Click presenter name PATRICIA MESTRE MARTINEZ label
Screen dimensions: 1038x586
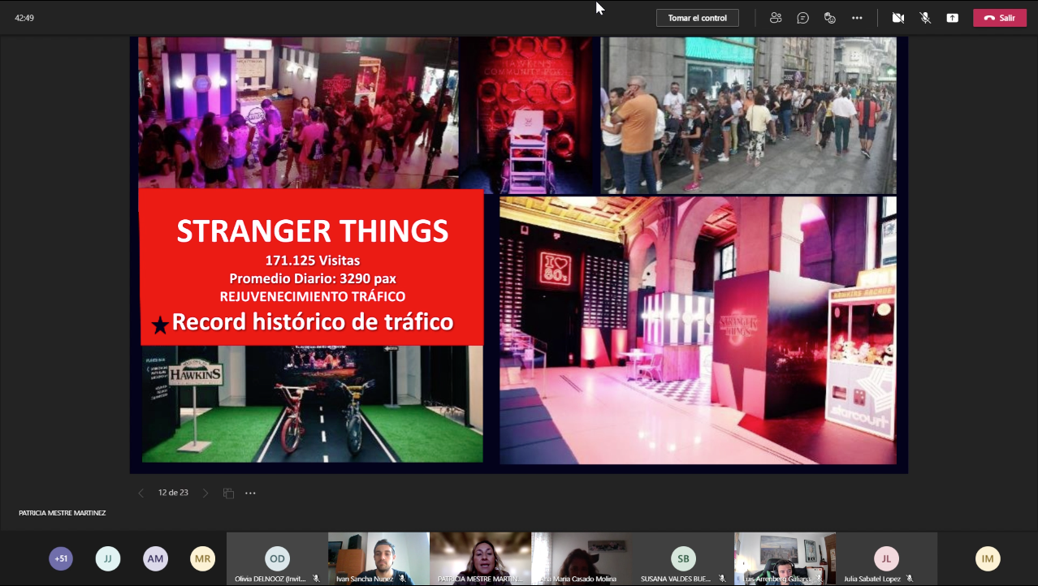tap(63, 513)
